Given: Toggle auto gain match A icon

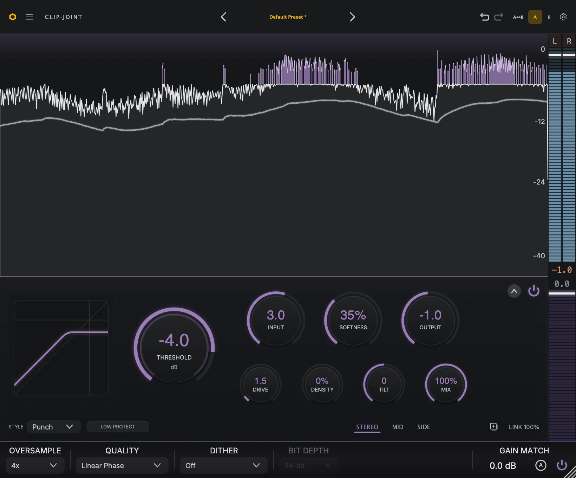Looking at the screenshot, I should [x=541, y=465].
